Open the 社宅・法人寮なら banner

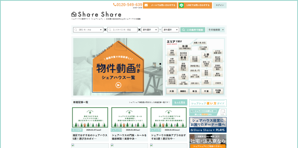pyautogui.click(x=208, y=141)
